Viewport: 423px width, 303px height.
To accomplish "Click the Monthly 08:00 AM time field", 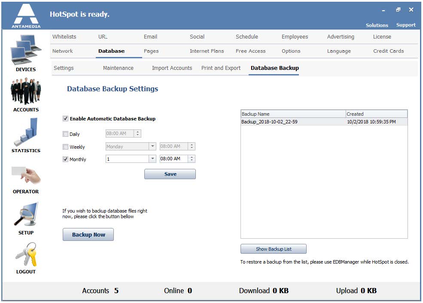I will pos(174,159).
